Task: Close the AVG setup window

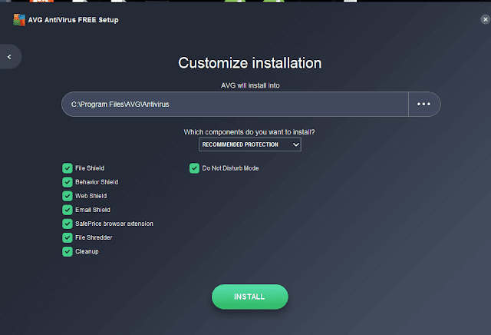Action: click(x=485, y=19)
